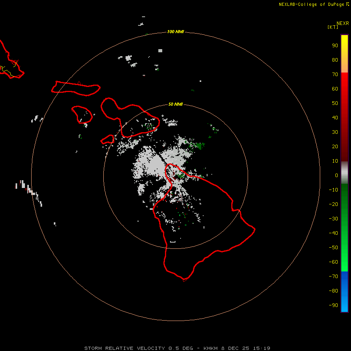Click the storm relative velocity title caption
Viewport: 351px width, 351px height.
177,348
